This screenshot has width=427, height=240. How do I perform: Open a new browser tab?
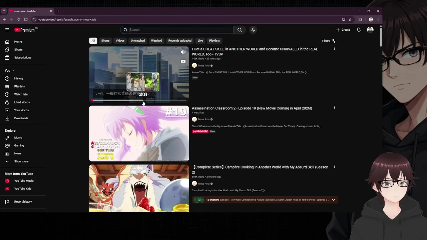(x=58, y=11)
